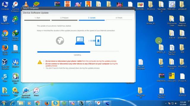This screenshot has width=190, height=106.
Task: Open the W35 folder
Action: click(x=182, y=49)
